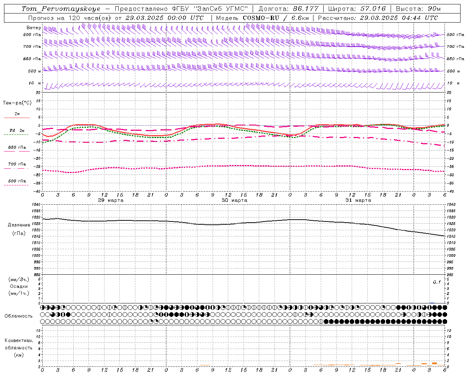Click the (мм/3ч.) precipitation unit label

pyautogui.click(x=19, y=280)
